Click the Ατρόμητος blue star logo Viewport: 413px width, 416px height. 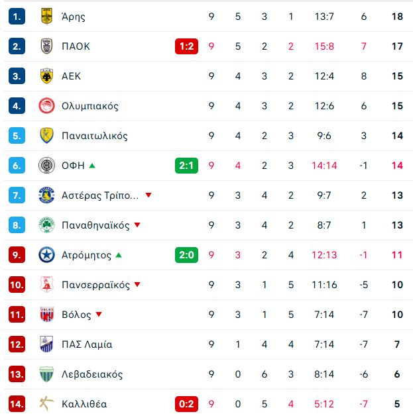click(x=46, y=254)
